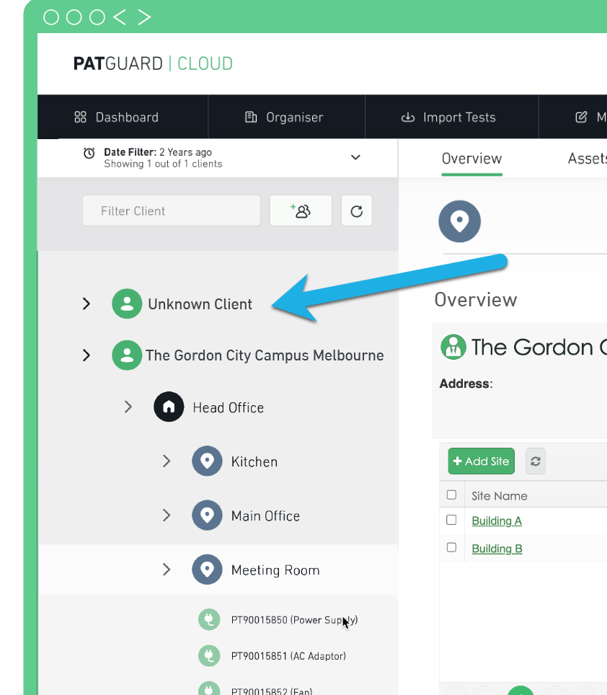
Task: Open the Date Filter dropdown chevron
Action: (x=355, y=157)
